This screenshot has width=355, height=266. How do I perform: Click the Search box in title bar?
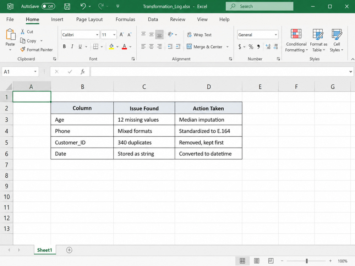pos(260,6)
